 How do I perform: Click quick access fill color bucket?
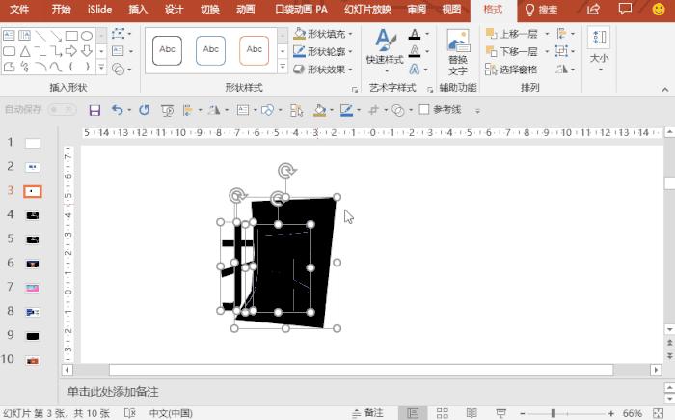319,110
